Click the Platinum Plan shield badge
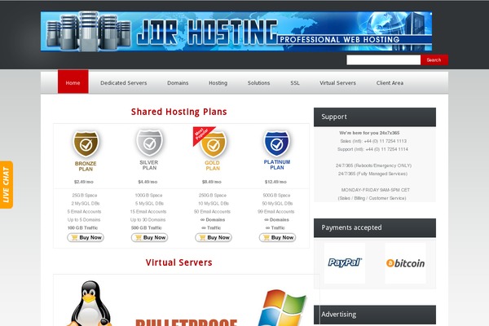 coord(277,143)
